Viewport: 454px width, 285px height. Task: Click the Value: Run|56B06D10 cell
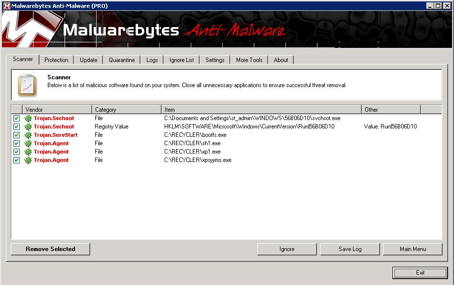tap(390, 127)
